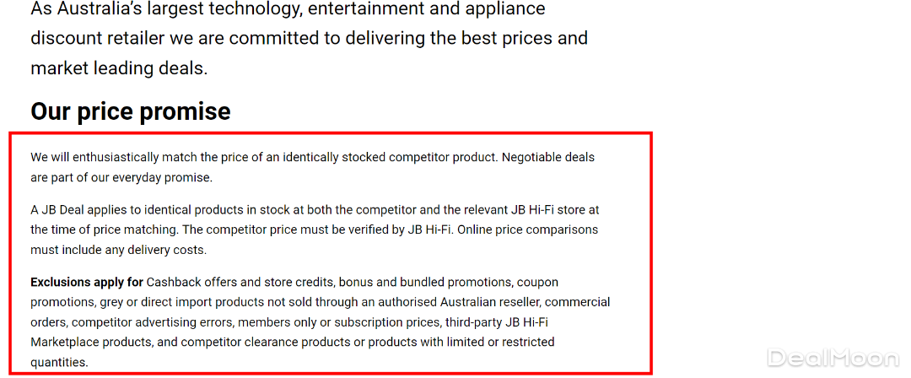Click the words "are part of our everyday promise"
This screenshot has height=378, width=911.
(121, 177)
